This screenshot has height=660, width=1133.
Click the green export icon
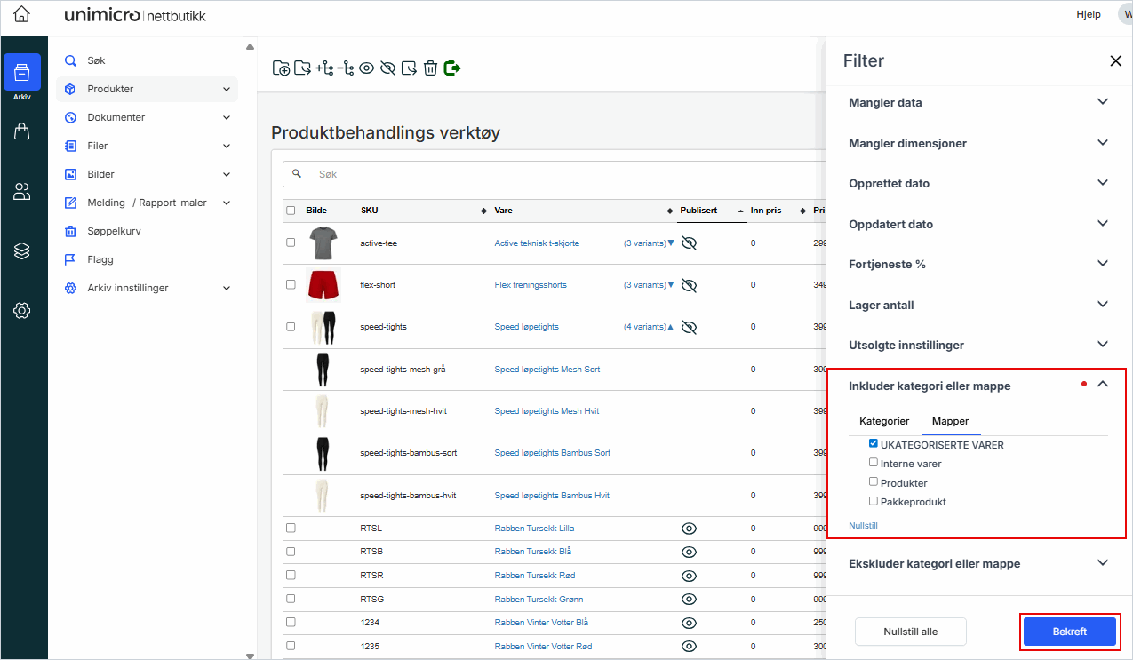tap(452, 68)
